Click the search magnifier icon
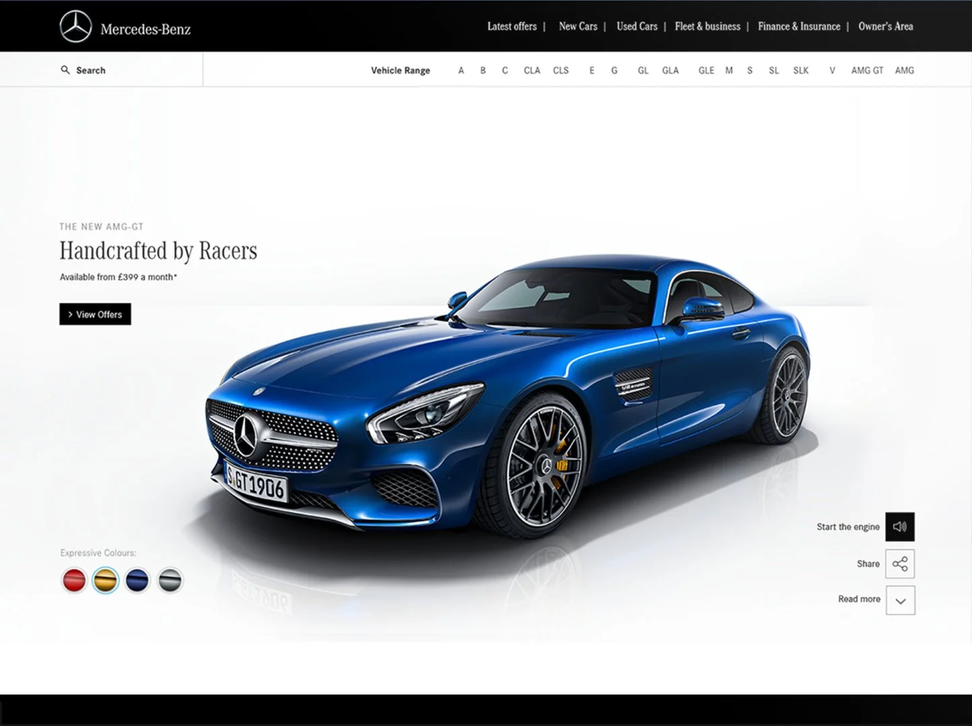Screen dimensions: 972x726 65,70
